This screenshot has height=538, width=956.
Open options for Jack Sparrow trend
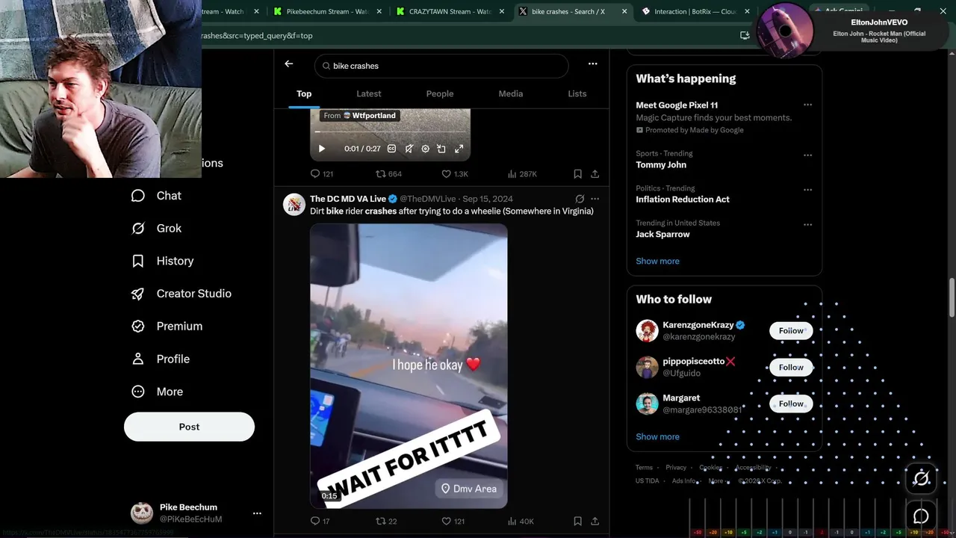[x=807, y=224]
